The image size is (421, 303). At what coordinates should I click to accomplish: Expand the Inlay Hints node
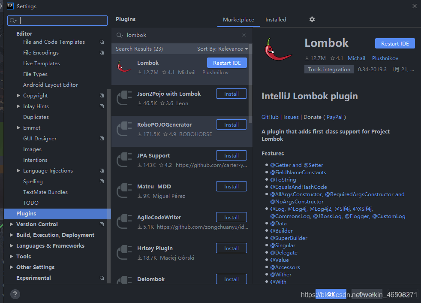[x=18, y=106]
